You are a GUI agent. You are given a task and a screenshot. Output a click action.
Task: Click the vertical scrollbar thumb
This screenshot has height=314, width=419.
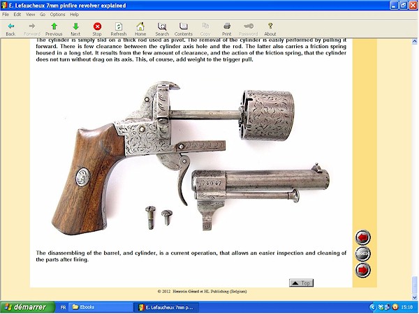[414, 285]
